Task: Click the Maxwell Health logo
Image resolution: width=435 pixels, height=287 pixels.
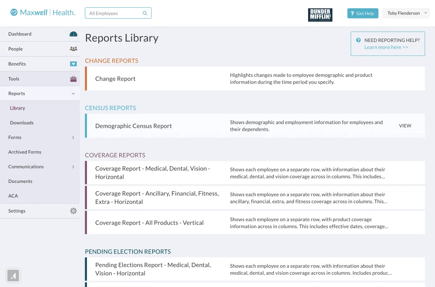Action: tap(43, 13)
